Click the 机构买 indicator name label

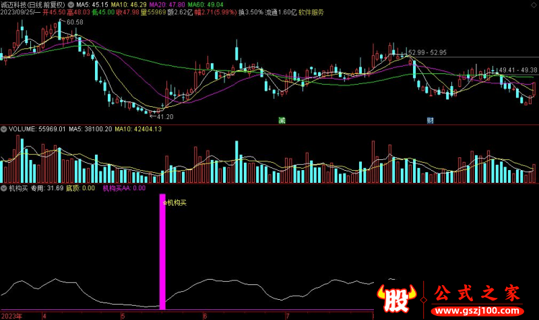click(x=18, y=188)
